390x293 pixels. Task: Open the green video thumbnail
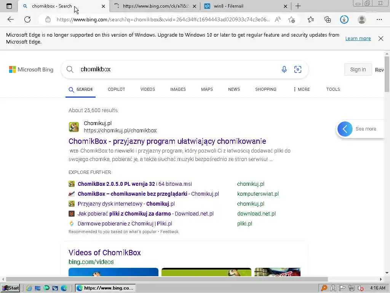coord(206,272)
